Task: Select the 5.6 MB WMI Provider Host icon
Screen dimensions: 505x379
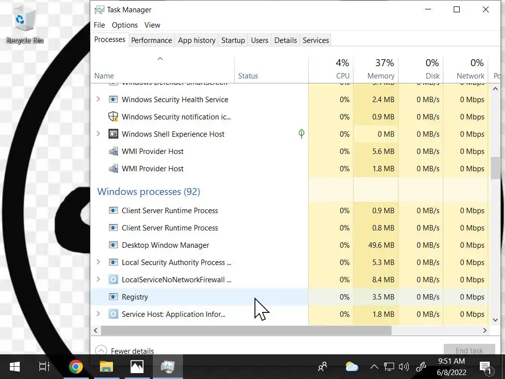Action: point(113,151)
